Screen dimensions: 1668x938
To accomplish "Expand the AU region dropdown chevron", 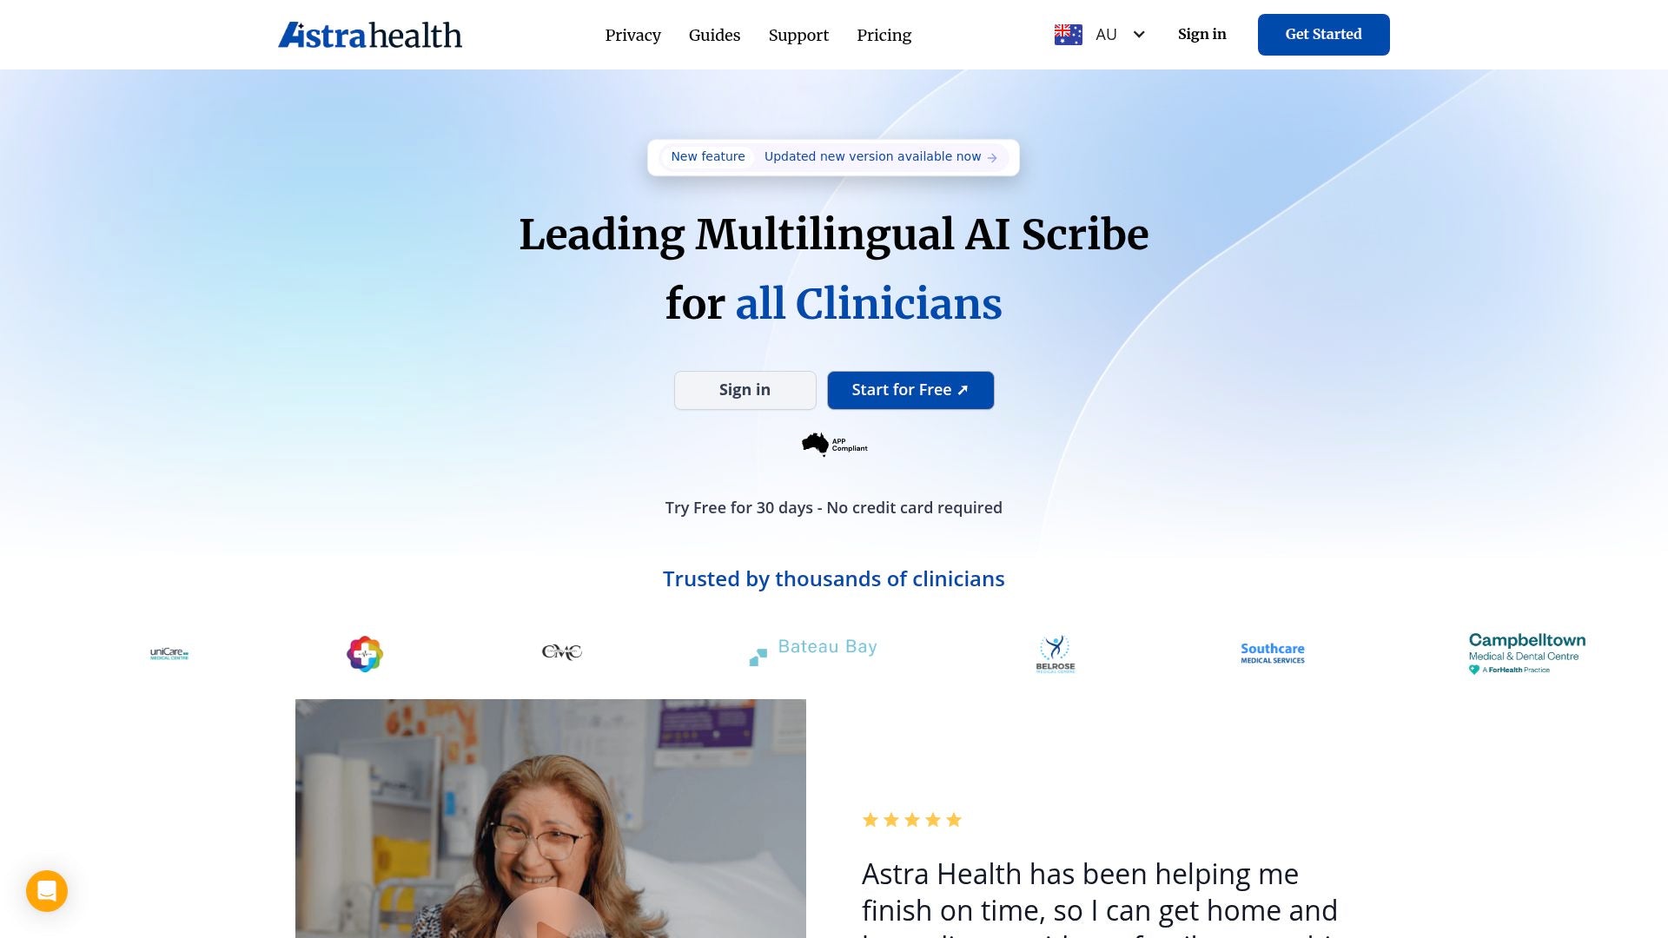I will 1139,35.
